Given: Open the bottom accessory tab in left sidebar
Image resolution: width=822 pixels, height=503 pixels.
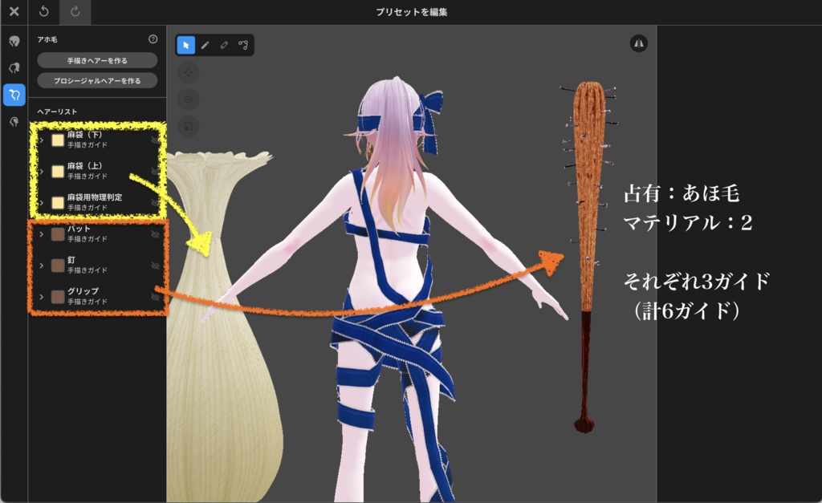Looking at the screenshot, I should pos(14,119).
